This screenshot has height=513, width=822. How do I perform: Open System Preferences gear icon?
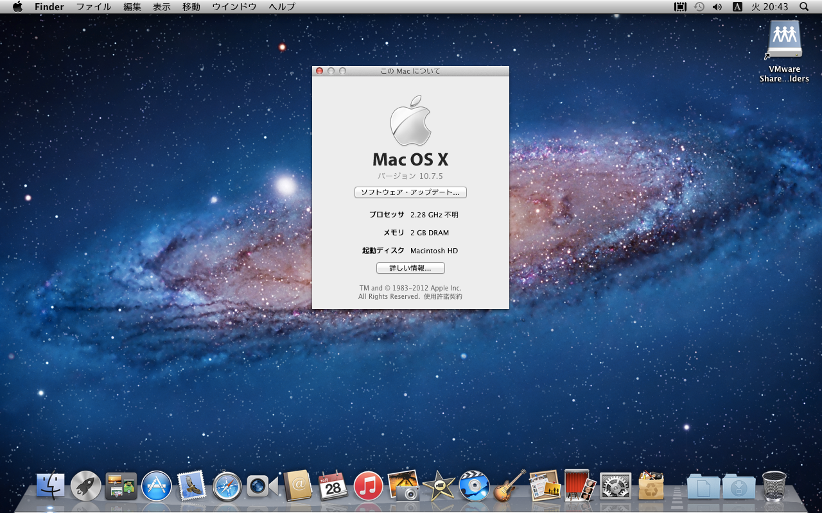pyautogui.click(x=615, y=487)
